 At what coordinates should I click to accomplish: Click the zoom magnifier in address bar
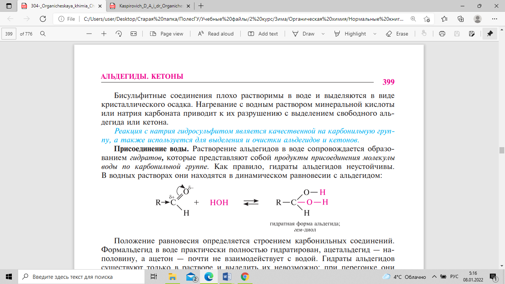(413, 19)
